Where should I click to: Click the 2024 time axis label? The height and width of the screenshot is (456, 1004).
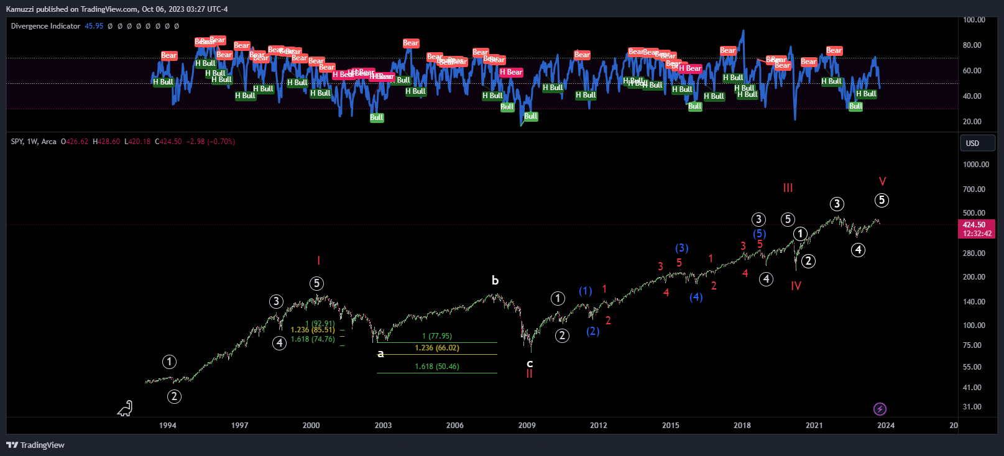pos(886,426)
